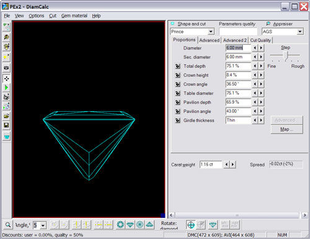Click the topmost icon in left toolbar

click(x=6, y=27)
